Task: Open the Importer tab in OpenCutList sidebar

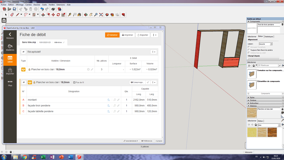Action: [10, 71]
